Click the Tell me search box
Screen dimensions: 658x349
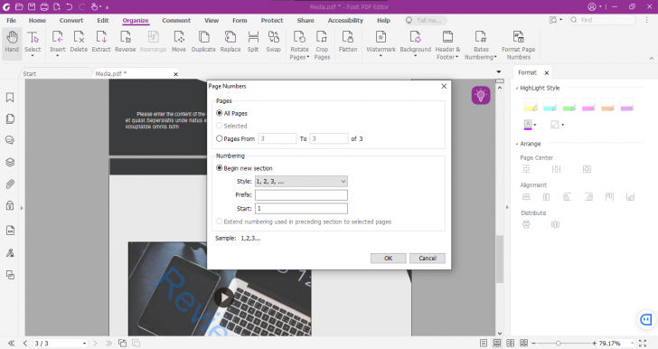(x=426, y=20)
